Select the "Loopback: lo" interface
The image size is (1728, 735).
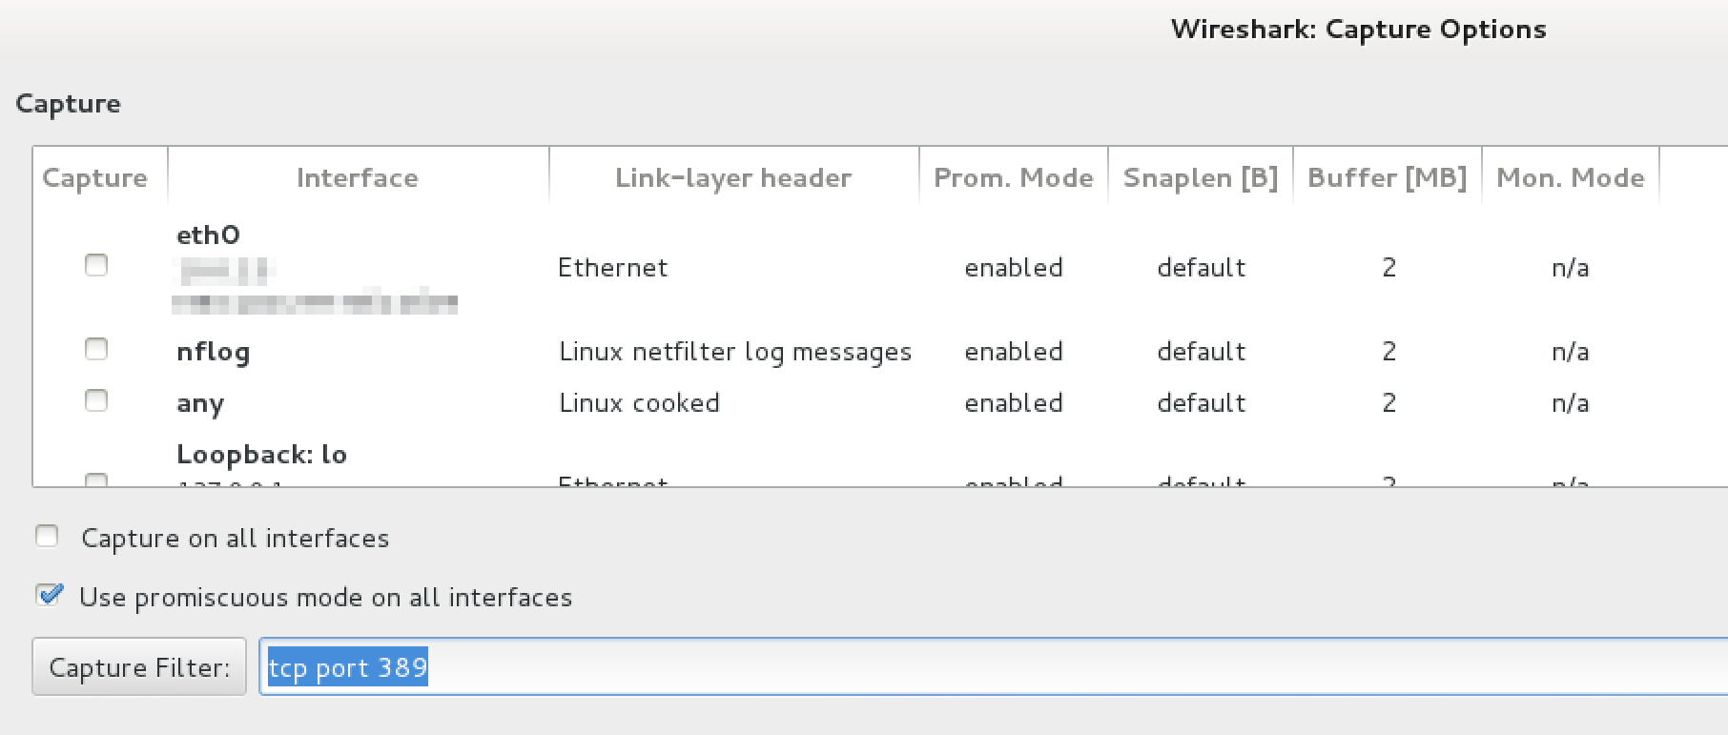click(261, 454)
